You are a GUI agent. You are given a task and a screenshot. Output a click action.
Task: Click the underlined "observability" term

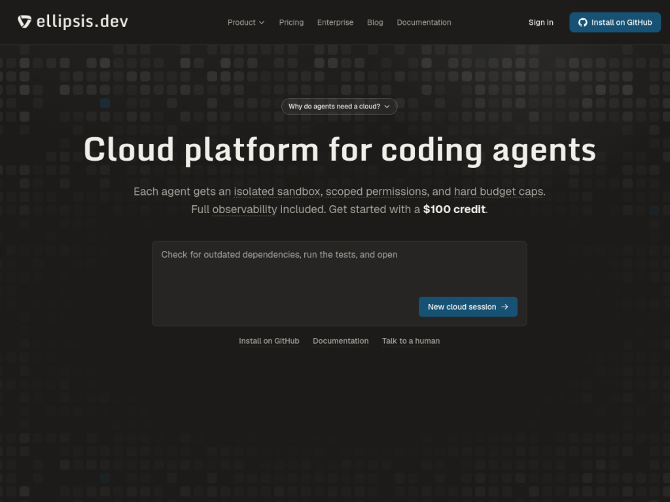[245, 210]
